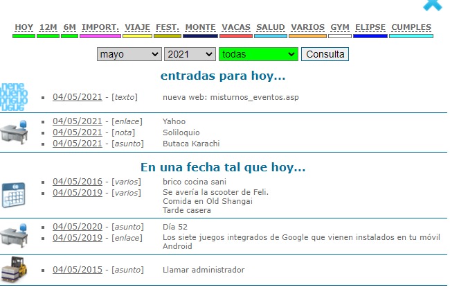Screen dimensions: 450x301
Task: Click the blue text logo icon
Action: pos(14,97)
